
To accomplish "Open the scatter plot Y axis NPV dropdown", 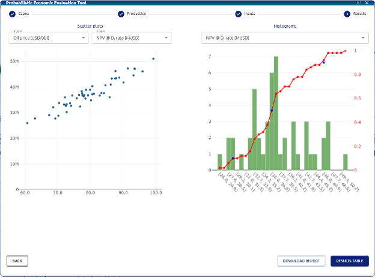I will click(x=130, y=38).
